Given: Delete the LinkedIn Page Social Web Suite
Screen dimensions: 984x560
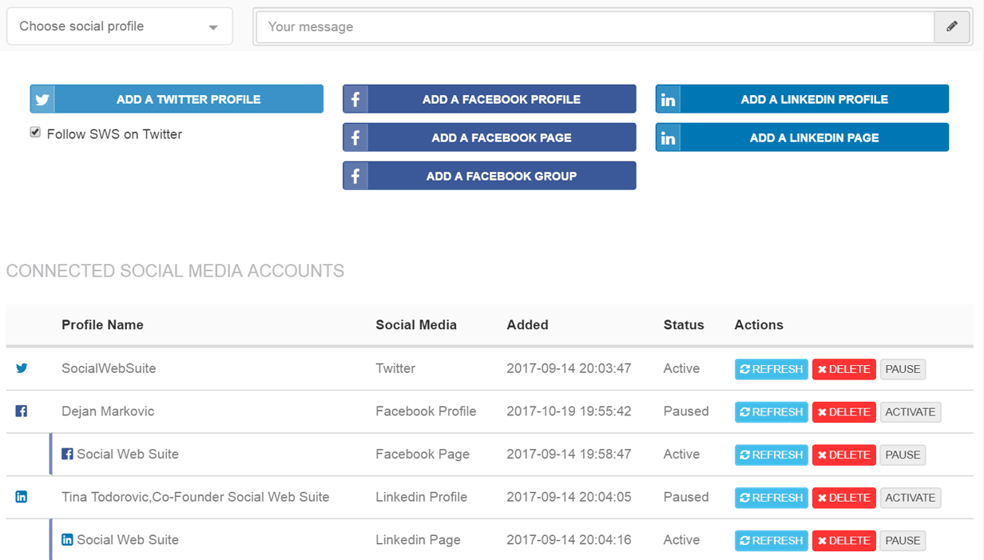Looking at the screenshot, I should [x=843, y=540].
